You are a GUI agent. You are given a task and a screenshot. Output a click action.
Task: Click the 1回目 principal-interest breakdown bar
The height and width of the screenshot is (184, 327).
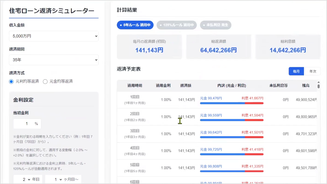(232, 103)
